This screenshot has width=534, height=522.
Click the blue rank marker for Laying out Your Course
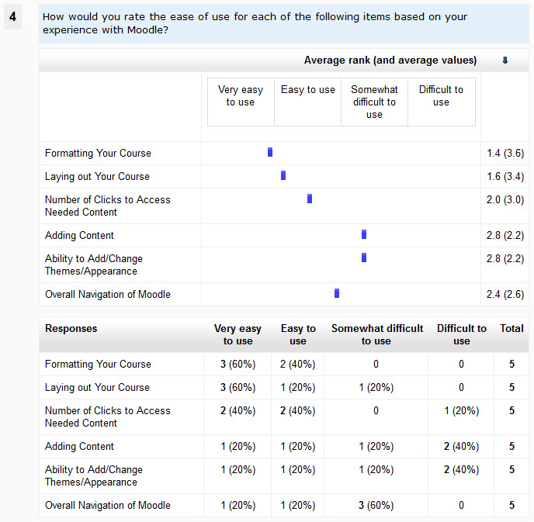click(x=283, y=176)
